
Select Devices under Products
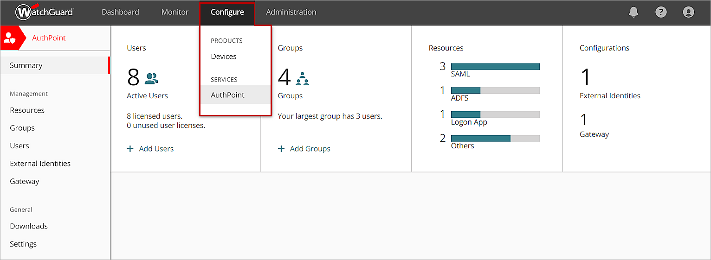pos(224,57)
